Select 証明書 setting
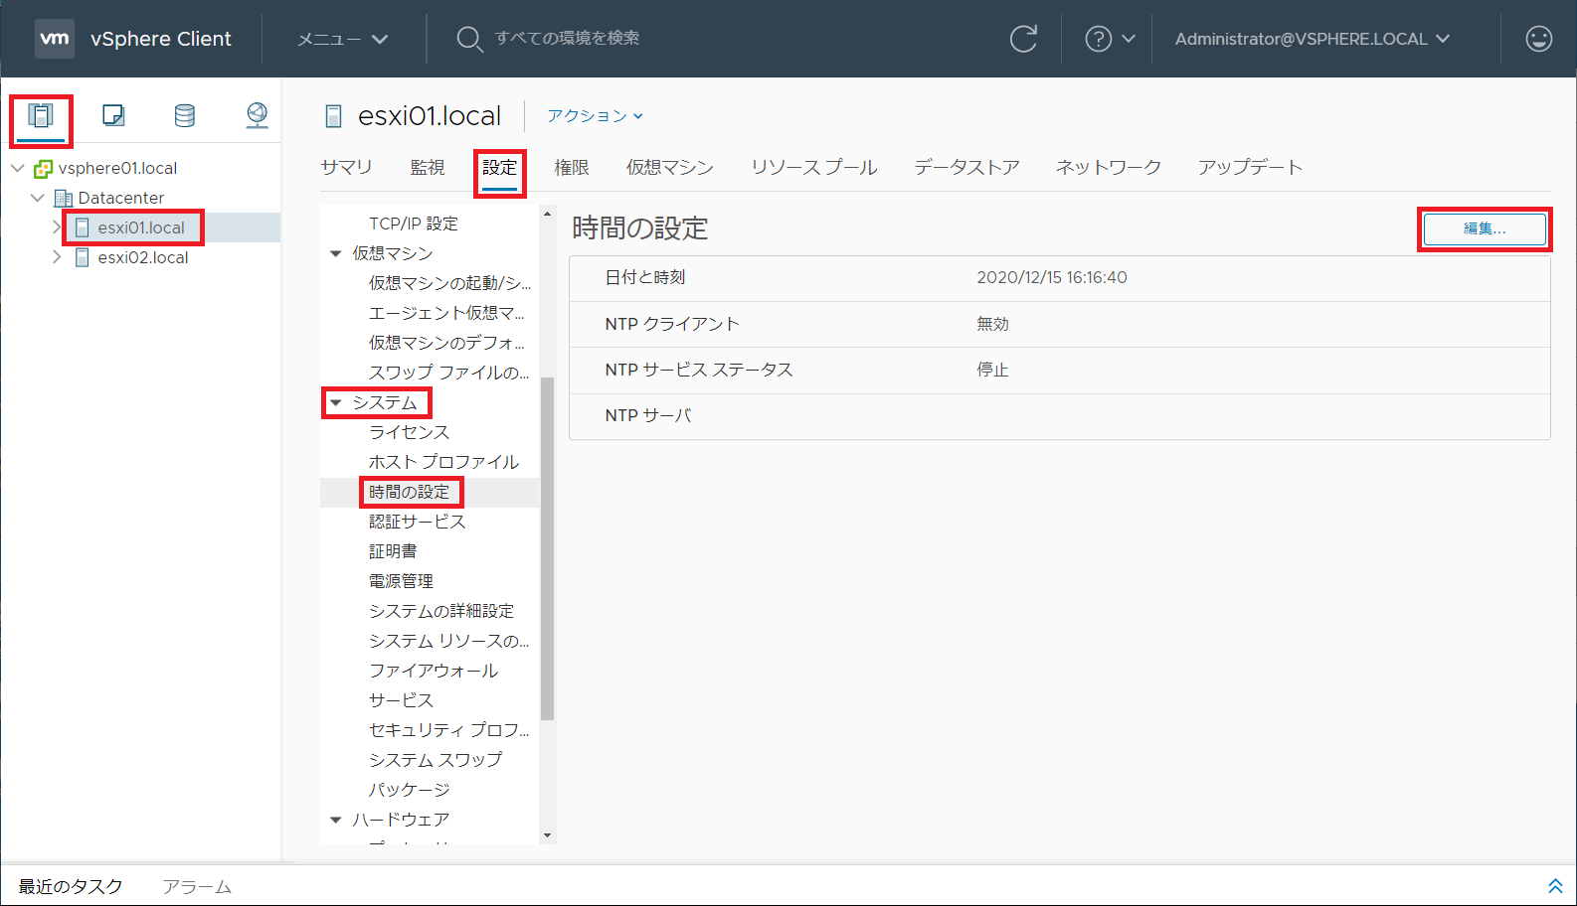The height and width of the screenshot is (906, 1577). pyautogui.click(x=393, y=551)
